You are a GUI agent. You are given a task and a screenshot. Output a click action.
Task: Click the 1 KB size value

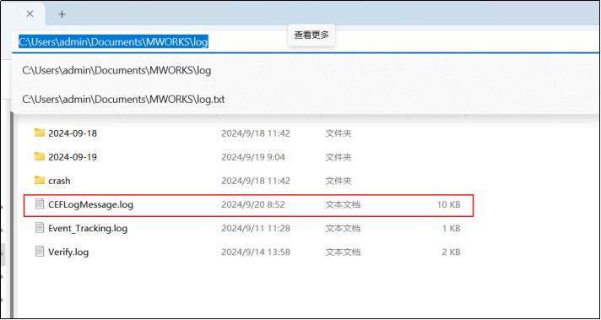(x=451, y=229)
